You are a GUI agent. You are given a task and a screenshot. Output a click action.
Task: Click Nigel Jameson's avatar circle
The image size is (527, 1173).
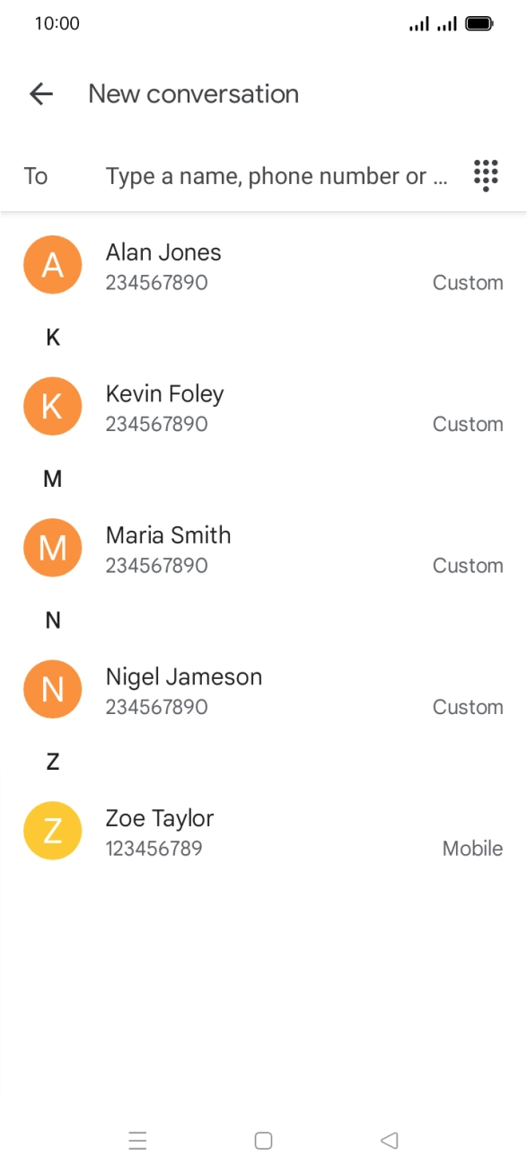point(52,689)
